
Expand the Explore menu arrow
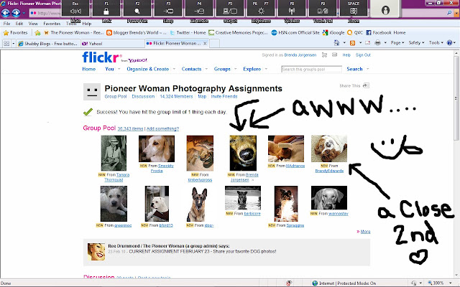coord(266,69)
